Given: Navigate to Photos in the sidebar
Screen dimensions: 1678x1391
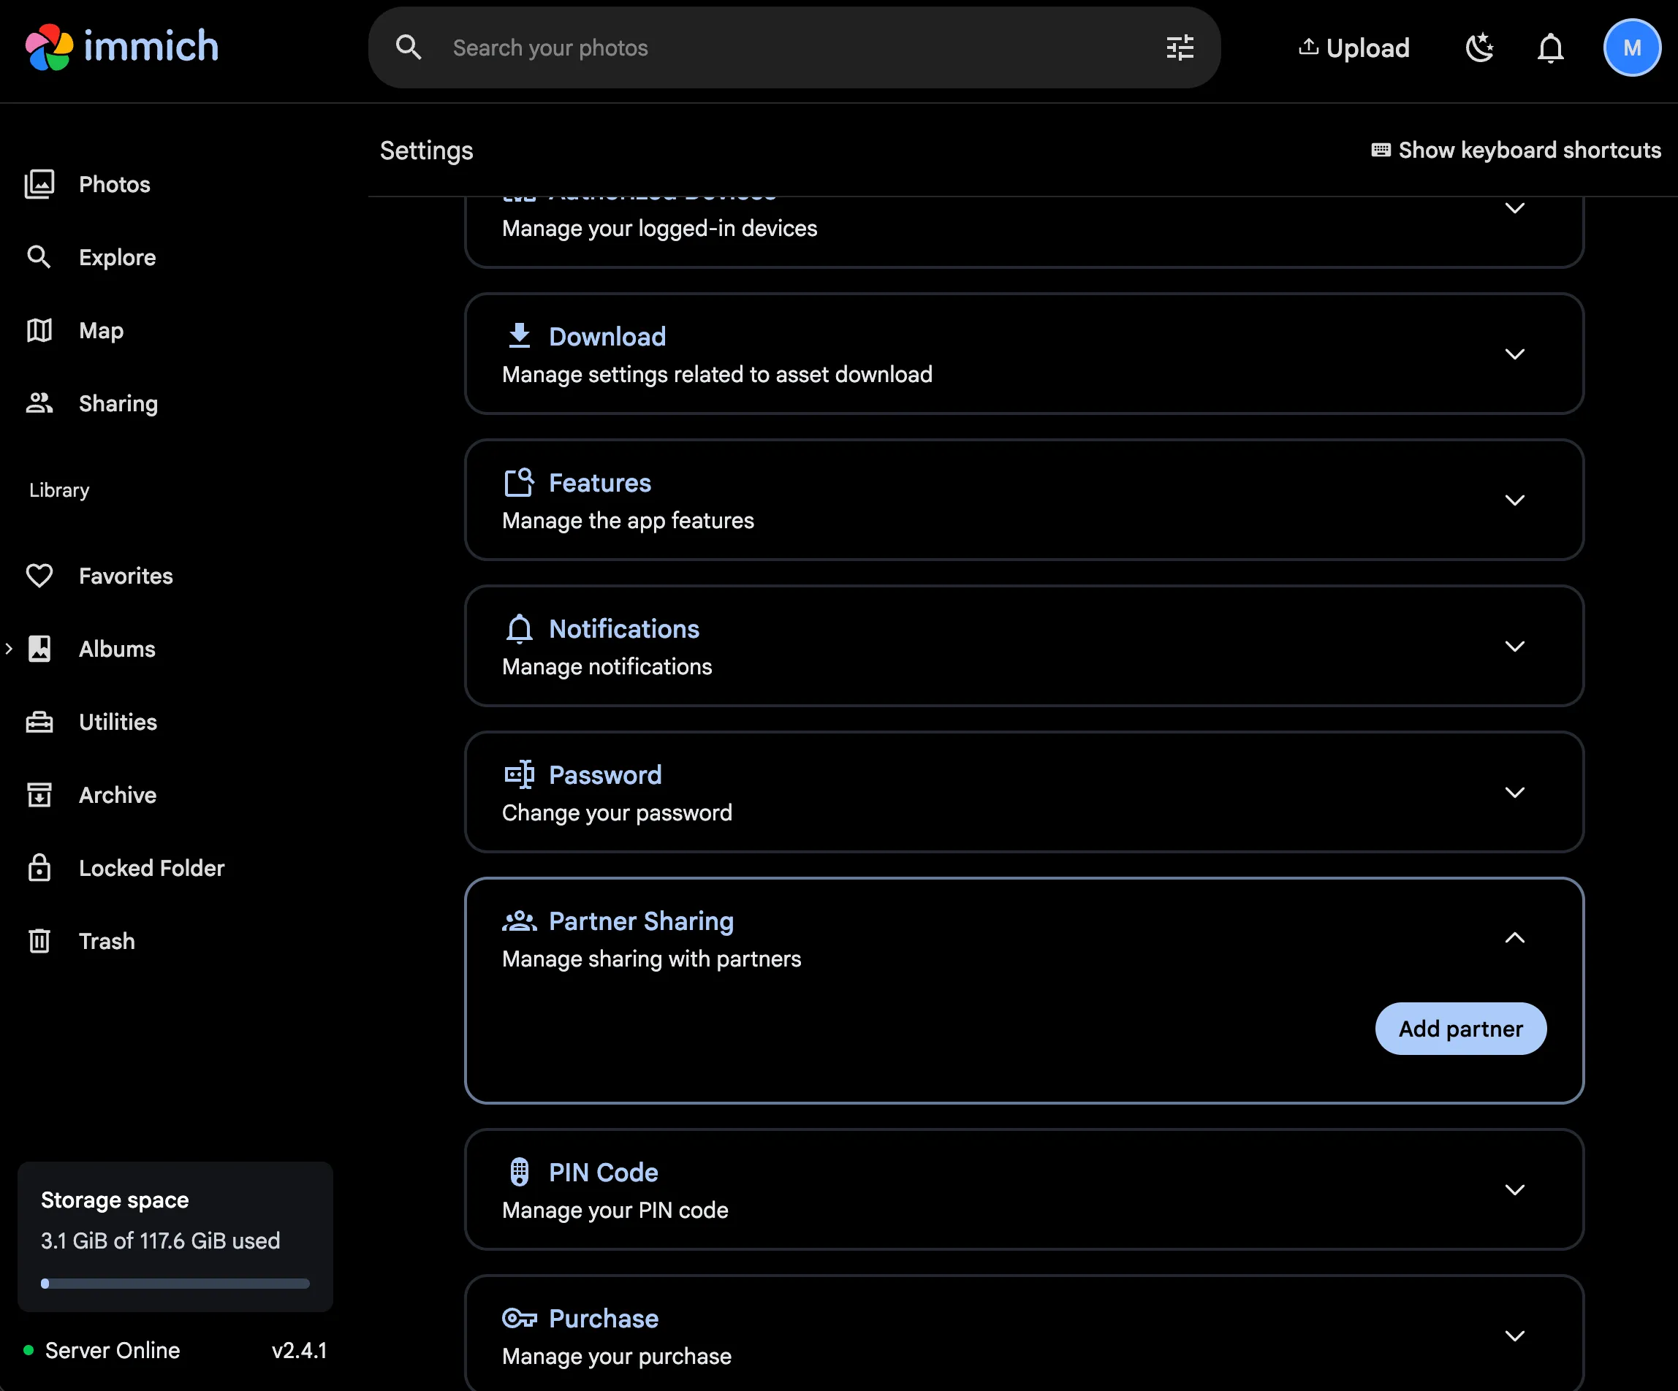Looking at the screenshot, I should pos(114,185).
